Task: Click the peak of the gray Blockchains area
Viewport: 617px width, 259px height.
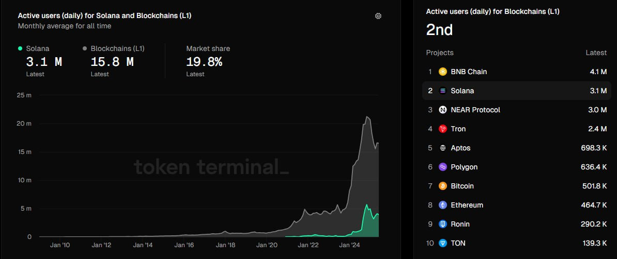Action: click(367, 117)
